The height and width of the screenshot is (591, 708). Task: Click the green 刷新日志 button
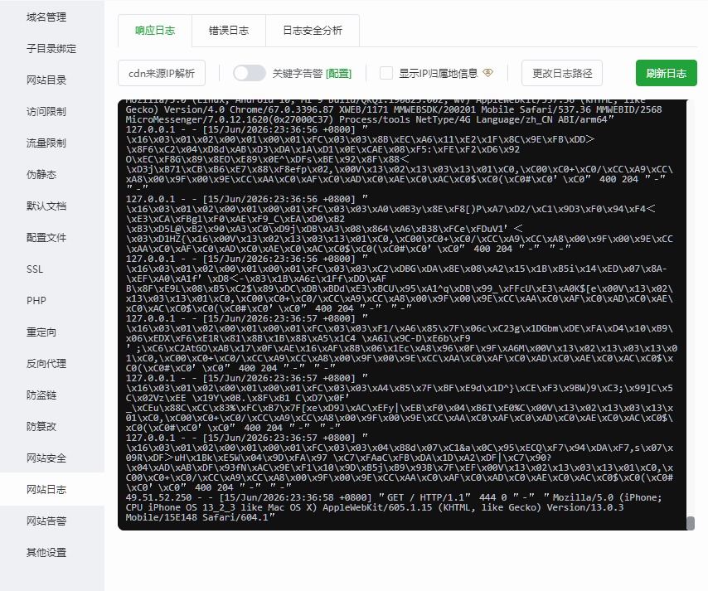pos(666,73)
